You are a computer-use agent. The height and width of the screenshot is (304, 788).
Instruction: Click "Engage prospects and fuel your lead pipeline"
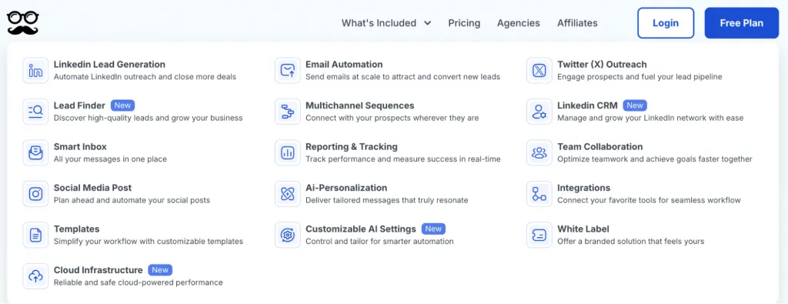[x=639, y=77]
